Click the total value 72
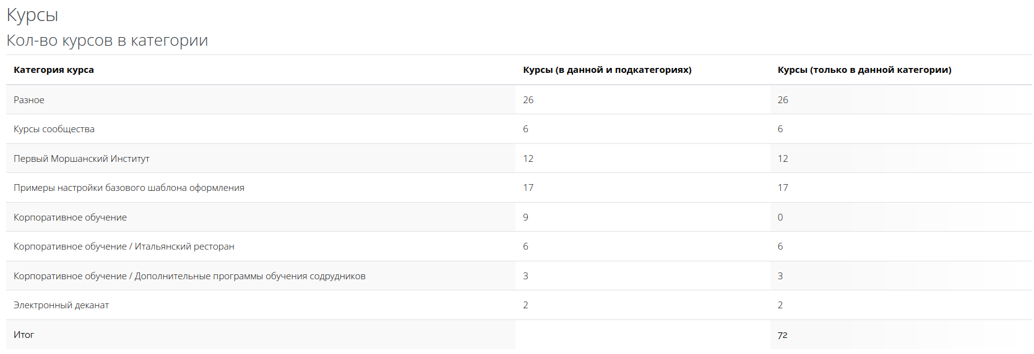The width and height of the screenshot is (1034, 354). point(783,335)
